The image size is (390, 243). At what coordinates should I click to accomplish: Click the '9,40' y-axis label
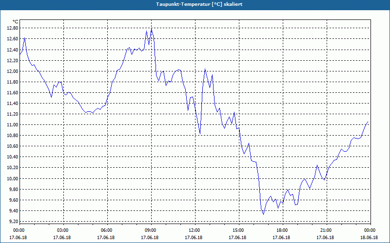pyautogui.click(x=14, y=210)
